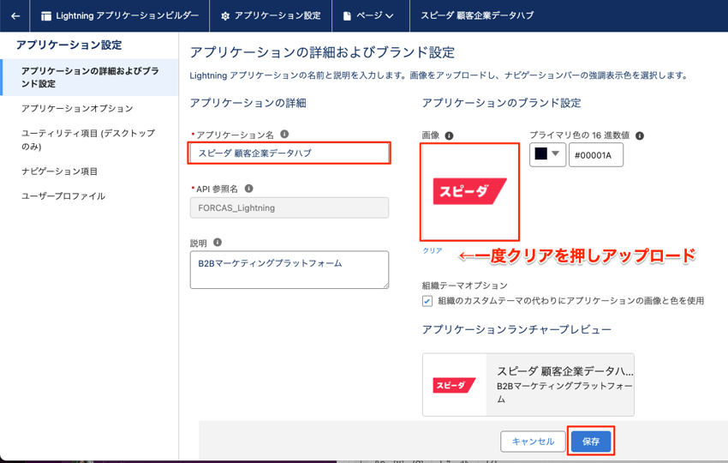
Task: Click the page document icon
Action: [x=347, y=16]
